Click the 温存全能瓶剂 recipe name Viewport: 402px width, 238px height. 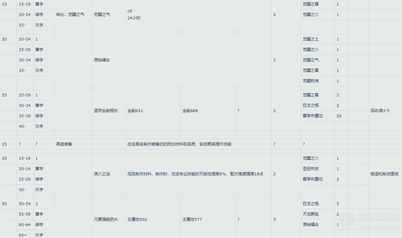pyautogui.click(x=106, y=111)
